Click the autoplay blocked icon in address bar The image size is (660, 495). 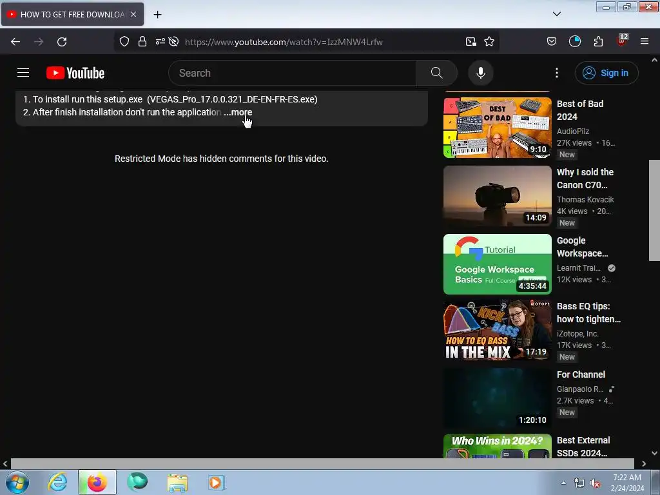(x=173, y=41)
